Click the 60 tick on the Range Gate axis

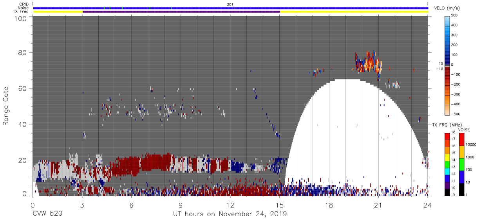click(x=22, y=88)
